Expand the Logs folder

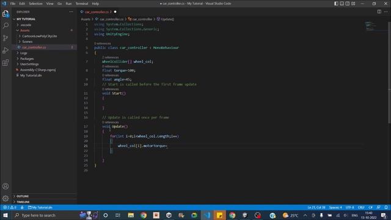pyautogui.click(x=24, y=53)
